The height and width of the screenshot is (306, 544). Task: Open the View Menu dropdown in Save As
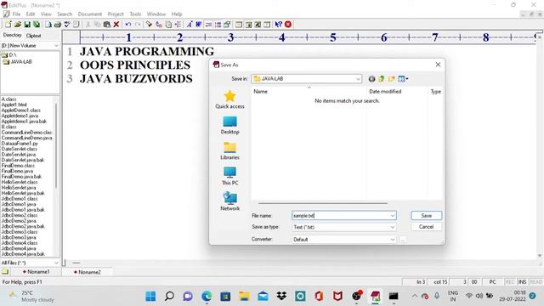tap(403, 79)
